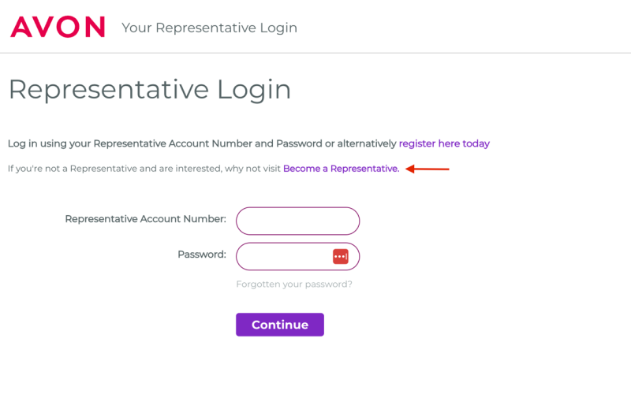Open the "Become a Representative." link
Viewport: 631px width, 394px height.
[x=341, y=169]
